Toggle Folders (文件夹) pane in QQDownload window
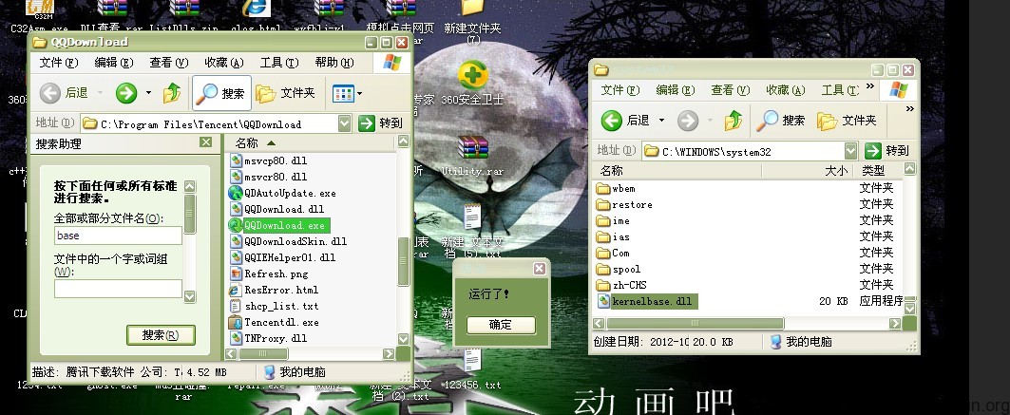This screenshot has width=1010, height=415. pyautogui.click(x=285, y=93)
